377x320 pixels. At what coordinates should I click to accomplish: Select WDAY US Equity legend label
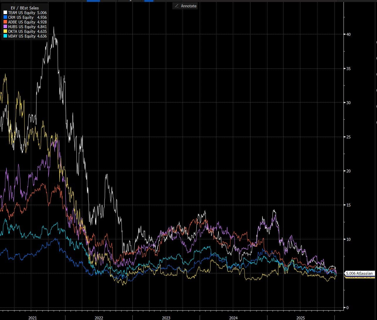pos(22,36)
